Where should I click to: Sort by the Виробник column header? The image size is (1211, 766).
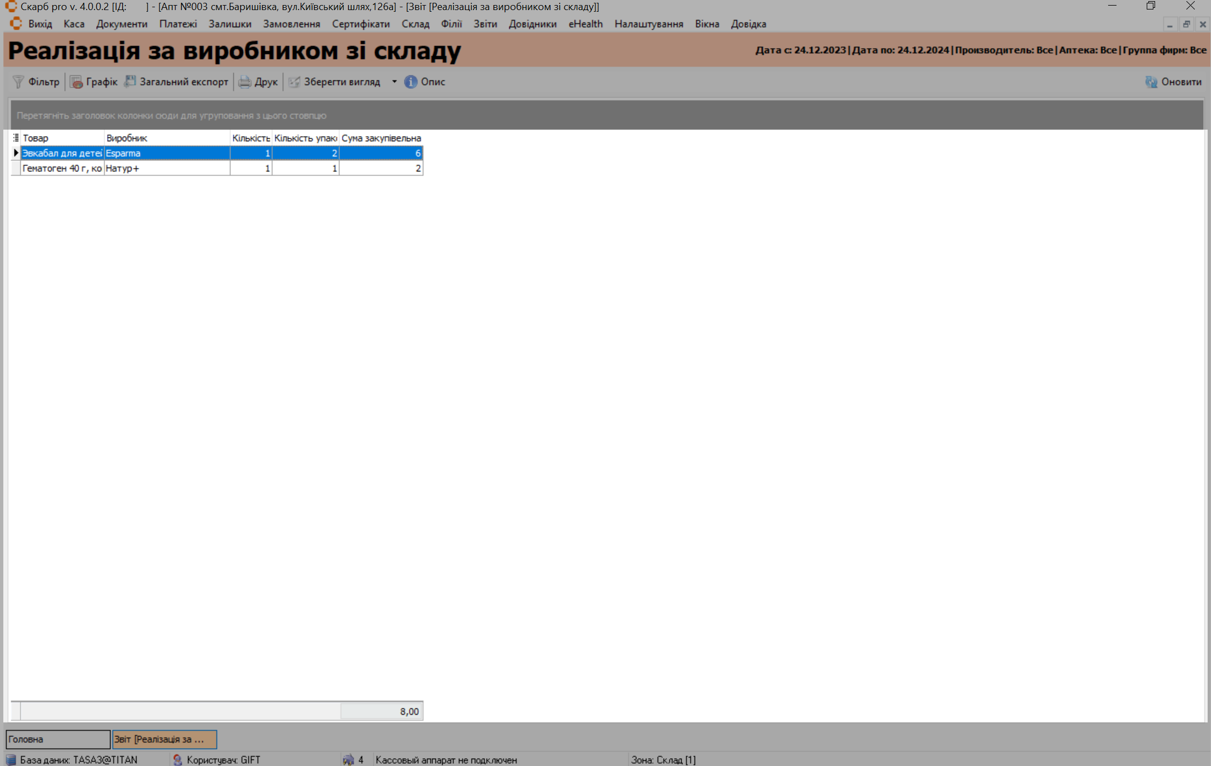tap(167, 138)
